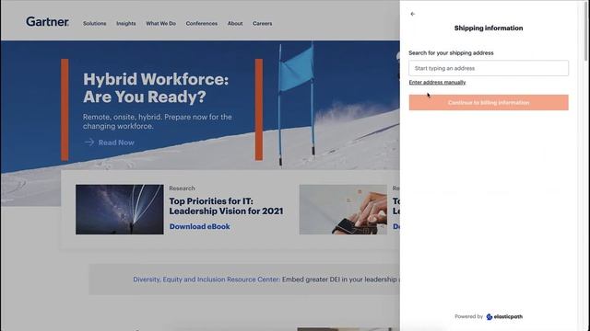Open the Insights menu
590x331 pixels.
coord(126,23)
